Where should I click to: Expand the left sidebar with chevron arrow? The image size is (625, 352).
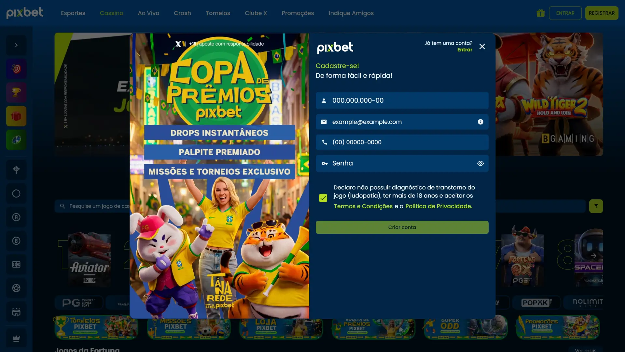pos(16,45)
